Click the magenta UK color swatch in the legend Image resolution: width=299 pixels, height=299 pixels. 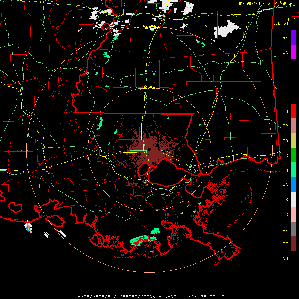pyautogui.click(x=293, y=52)
